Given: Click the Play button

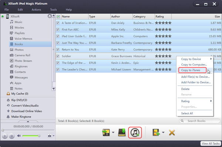Looking at the screenshot, I should (x=5, y=136).
